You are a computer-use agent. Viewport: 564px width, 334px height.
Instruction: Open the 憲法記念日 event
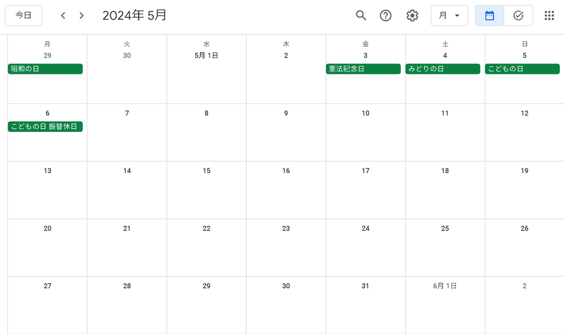pyautogui.click(x=363, y=69)
